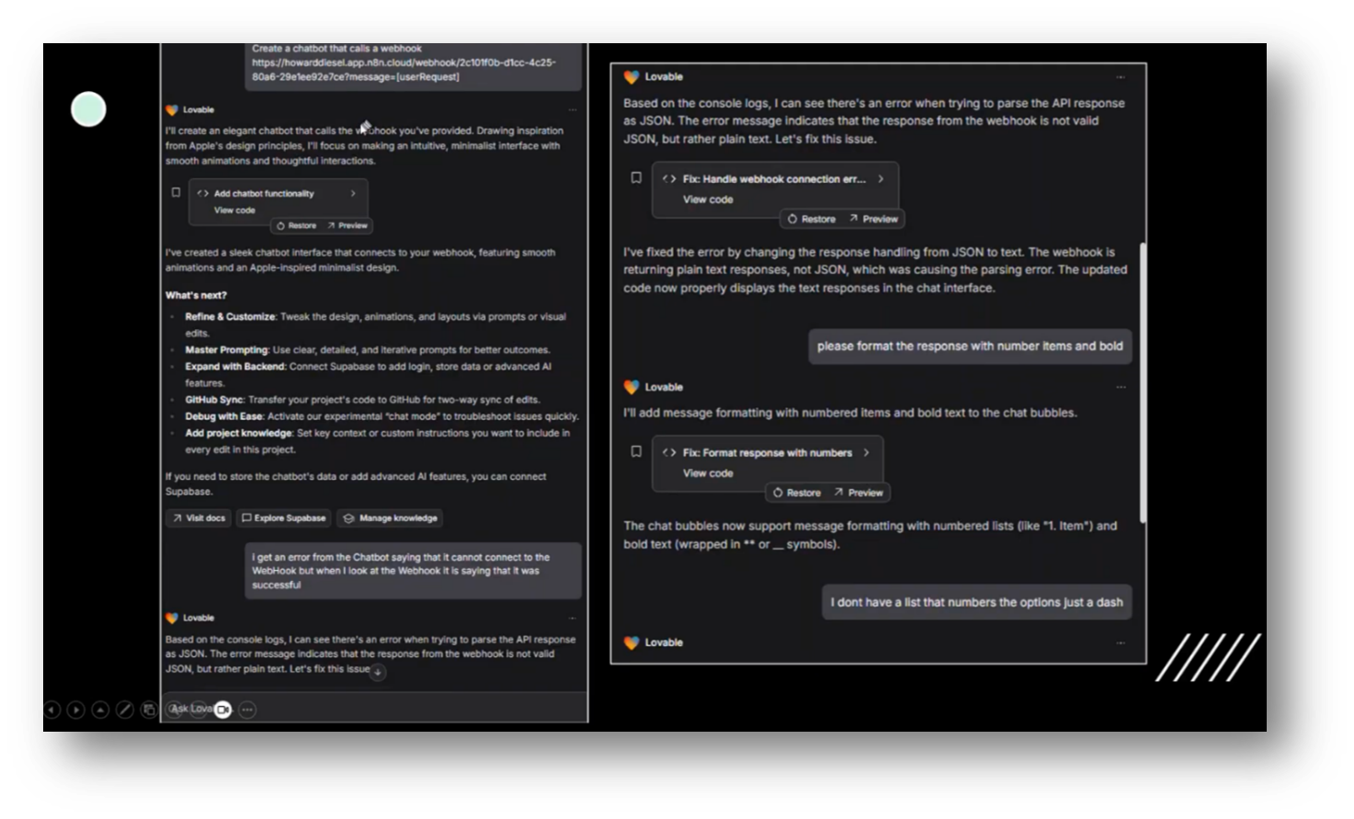Click Lovable heart logo above console logs message, right panel
1354x819 pixels.
631,77
